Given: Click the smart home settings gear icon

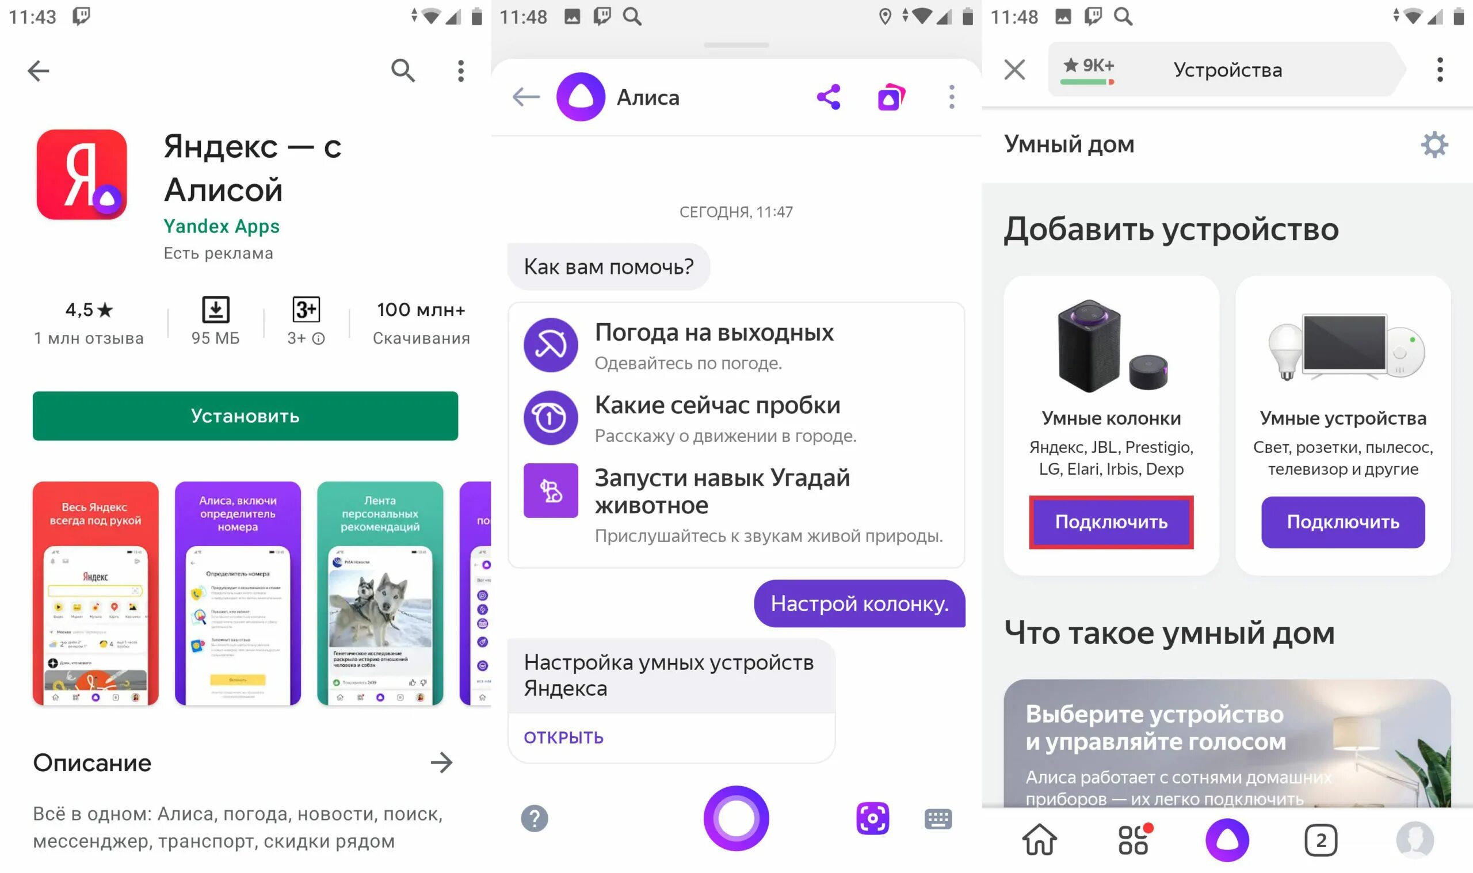Looking at the screenshot, I should (x=1436, y=144).
